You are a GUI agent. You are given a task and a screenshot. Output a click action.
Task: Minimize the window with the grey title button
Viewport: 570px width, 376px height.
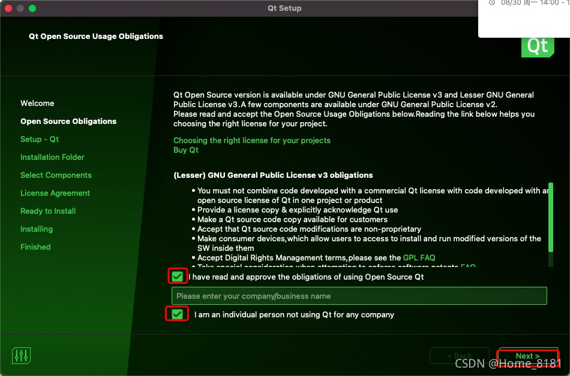pyautogui.click(x=20, y=8)
